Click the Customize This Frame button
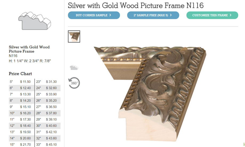Image resolution: width=245 pixels, height=147 pixels. tap(212, 15)
